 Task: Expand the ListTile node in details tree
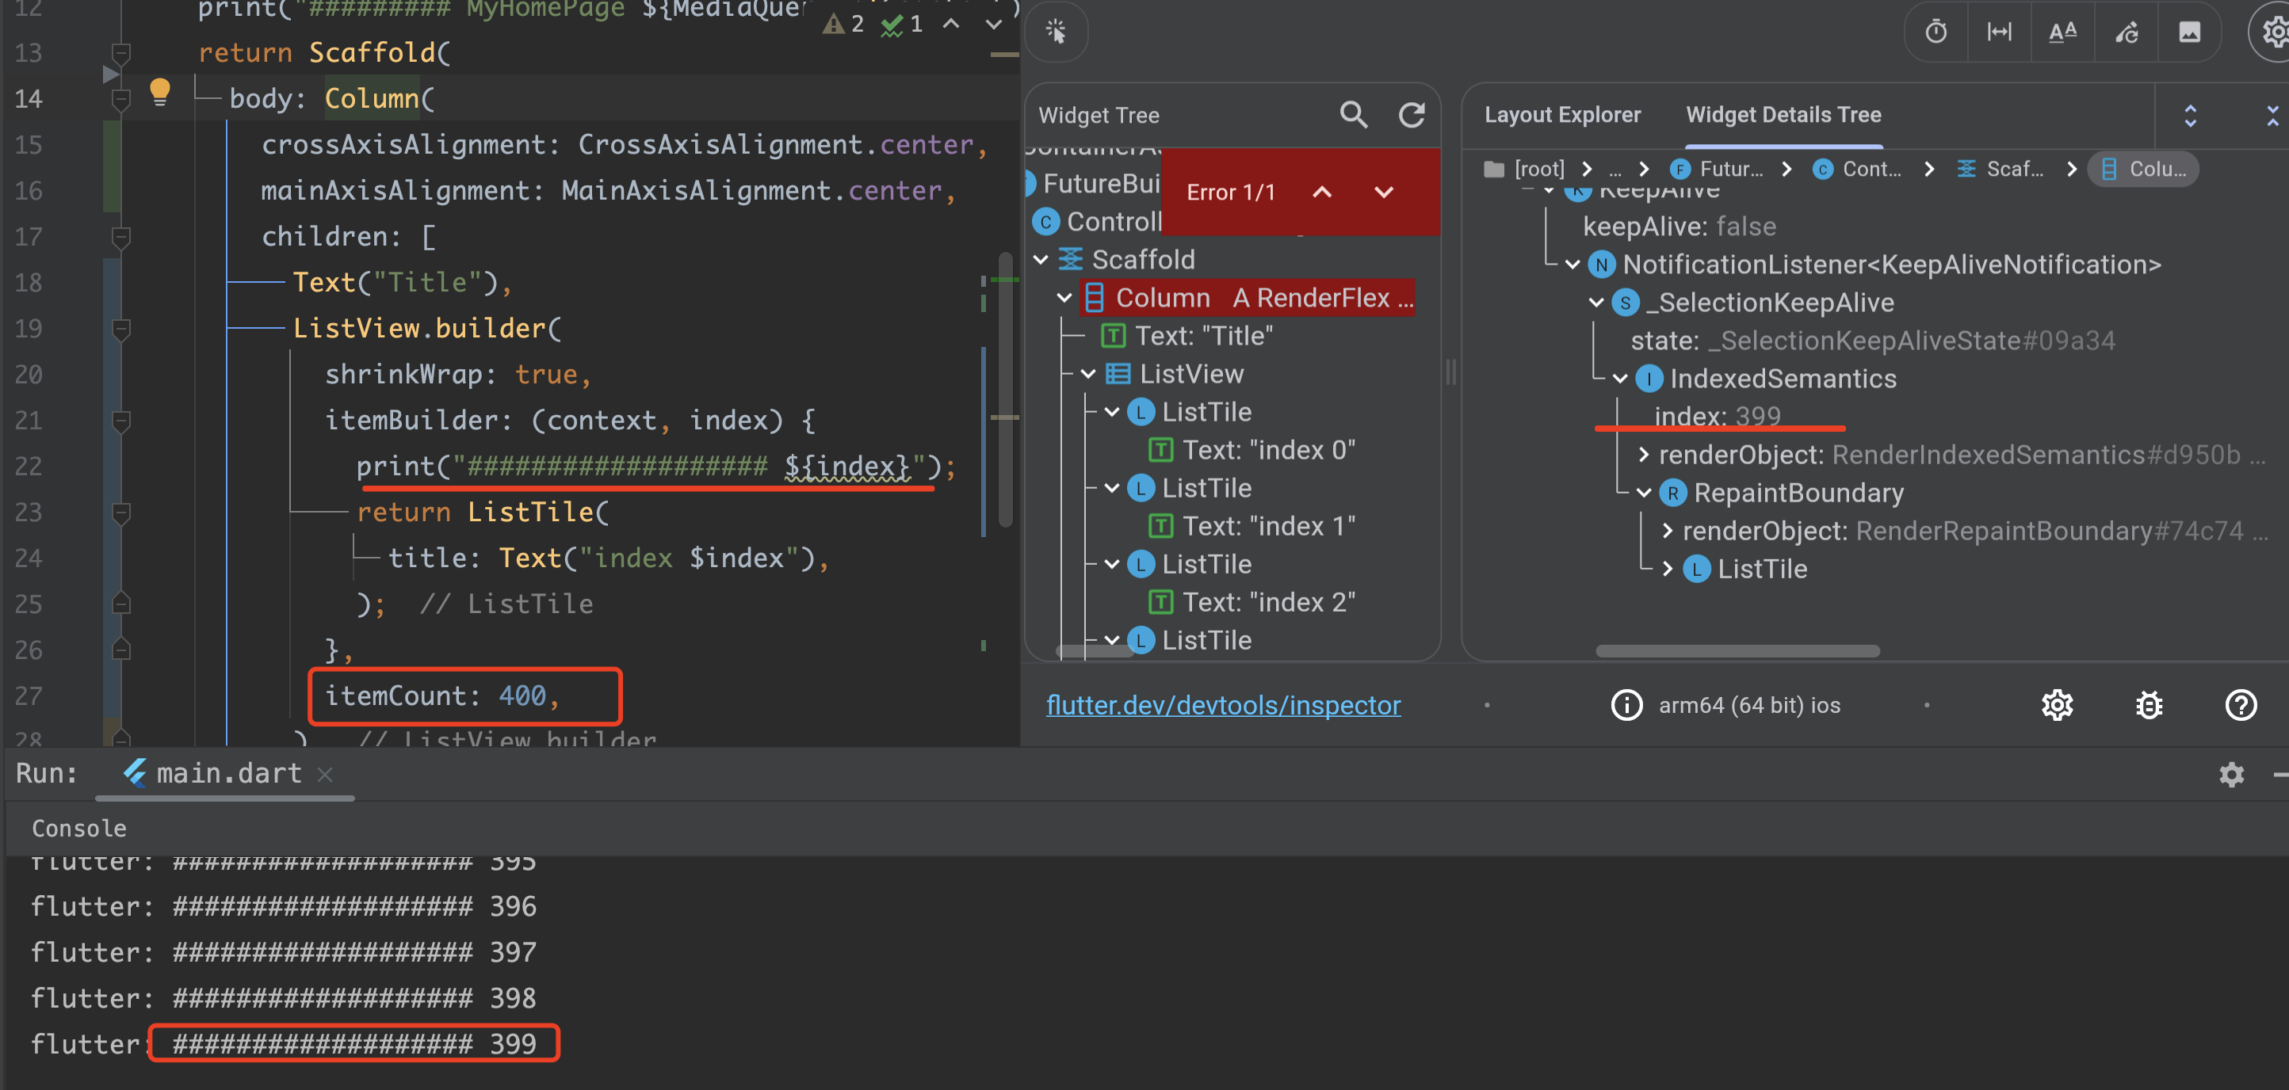1667,570
